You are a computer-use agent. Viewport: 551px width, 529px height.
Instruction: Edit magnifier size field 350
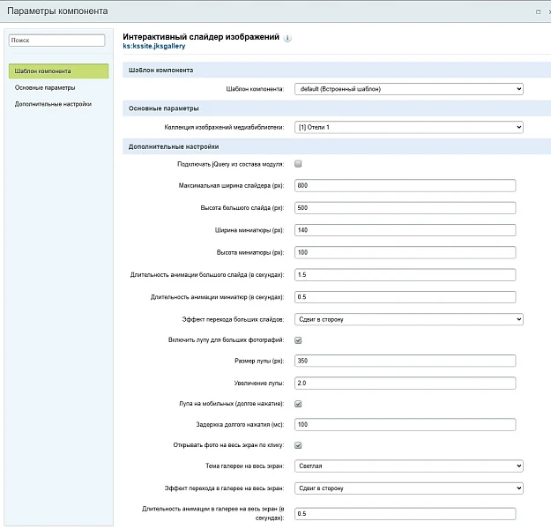coord(406,361)
